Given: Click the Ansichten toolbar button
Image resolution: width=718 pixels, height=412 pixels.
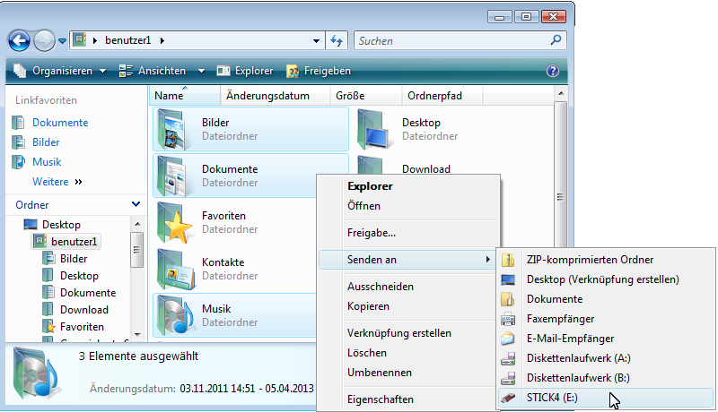Looking at the screenshot, I should coord(153,71).
